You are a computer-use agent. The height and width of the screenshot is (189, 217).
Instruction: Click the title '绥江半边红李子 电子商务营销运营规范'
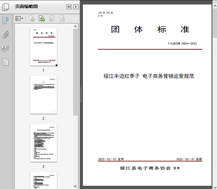point(149,76)
